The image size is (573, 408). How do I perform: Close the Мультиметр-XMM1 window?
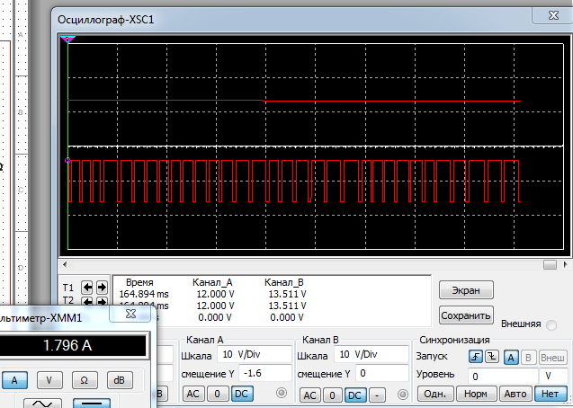(130, 314)
